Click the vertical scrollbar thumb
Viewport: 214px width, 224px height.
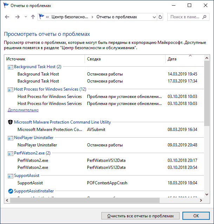[x=207, y=93]
